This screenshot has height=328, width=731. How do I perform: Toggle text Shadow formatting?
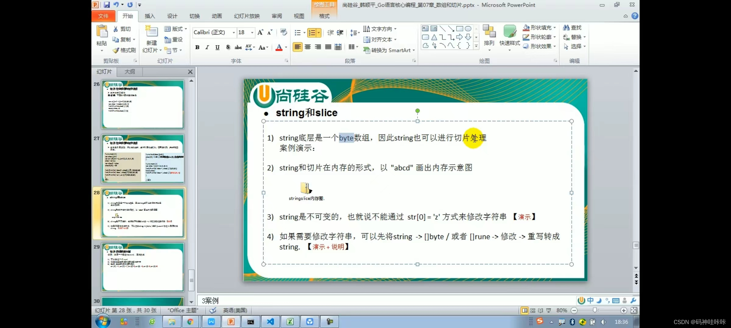point(228,47)
